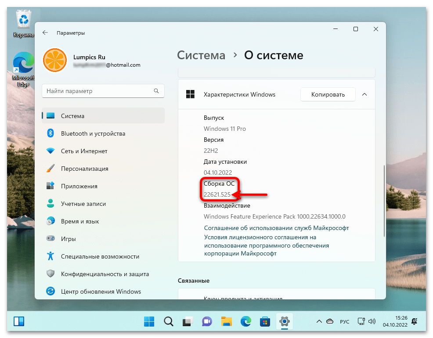Click the network tray icon
This screenshot has height=338, width=433.
(361, 321)
